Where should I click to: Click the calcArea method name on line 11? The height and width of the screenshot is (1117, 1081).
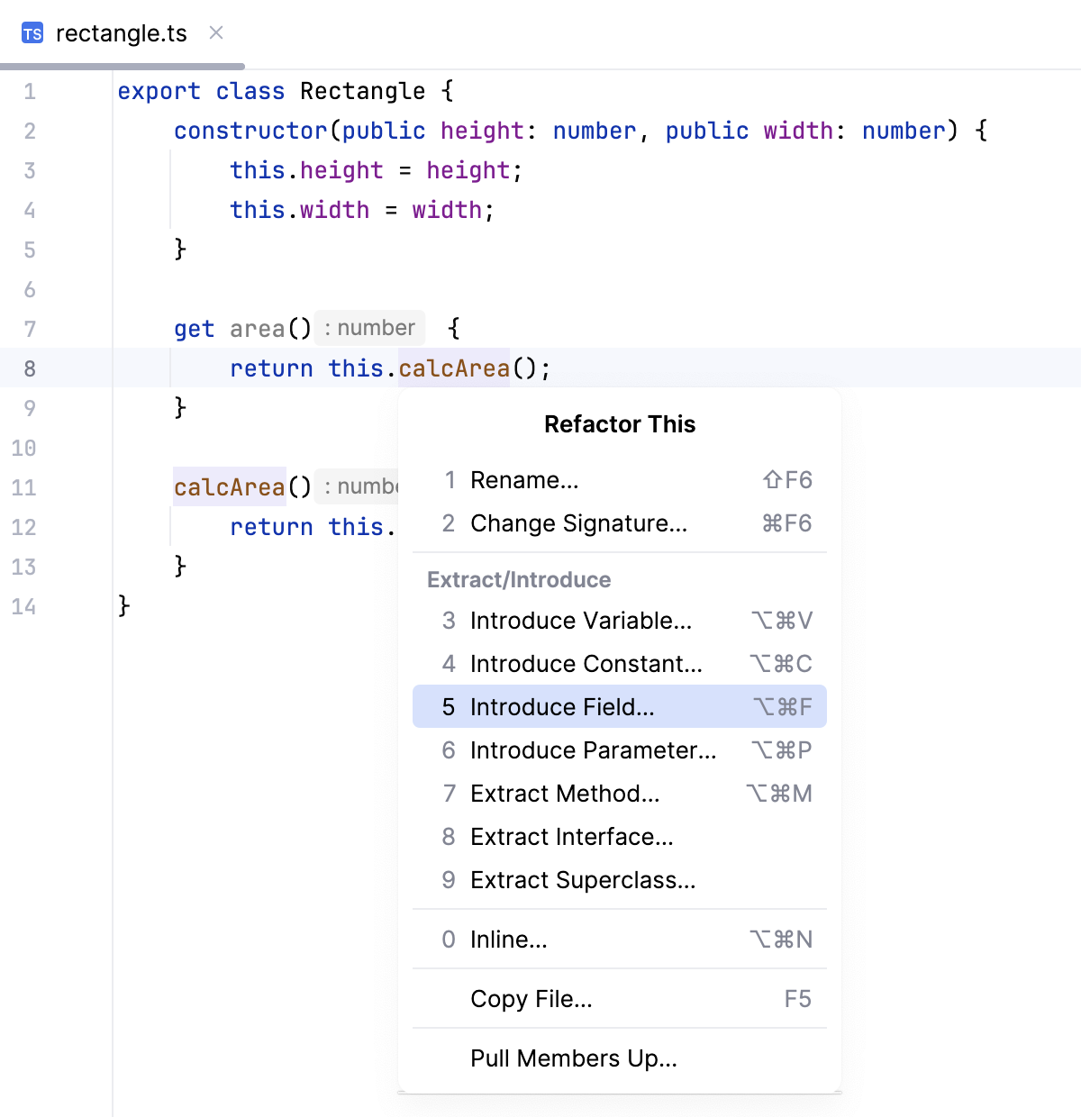tap(228, 487)
